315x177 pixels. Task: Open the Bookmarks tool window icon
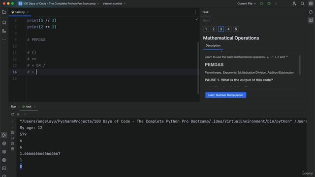pyautogui.click(x=4, y=23)
